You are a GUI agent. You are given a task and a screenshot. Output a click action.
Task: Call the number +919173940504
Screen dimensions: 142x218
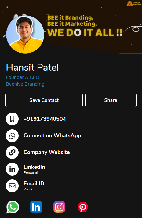coord(45,119)
